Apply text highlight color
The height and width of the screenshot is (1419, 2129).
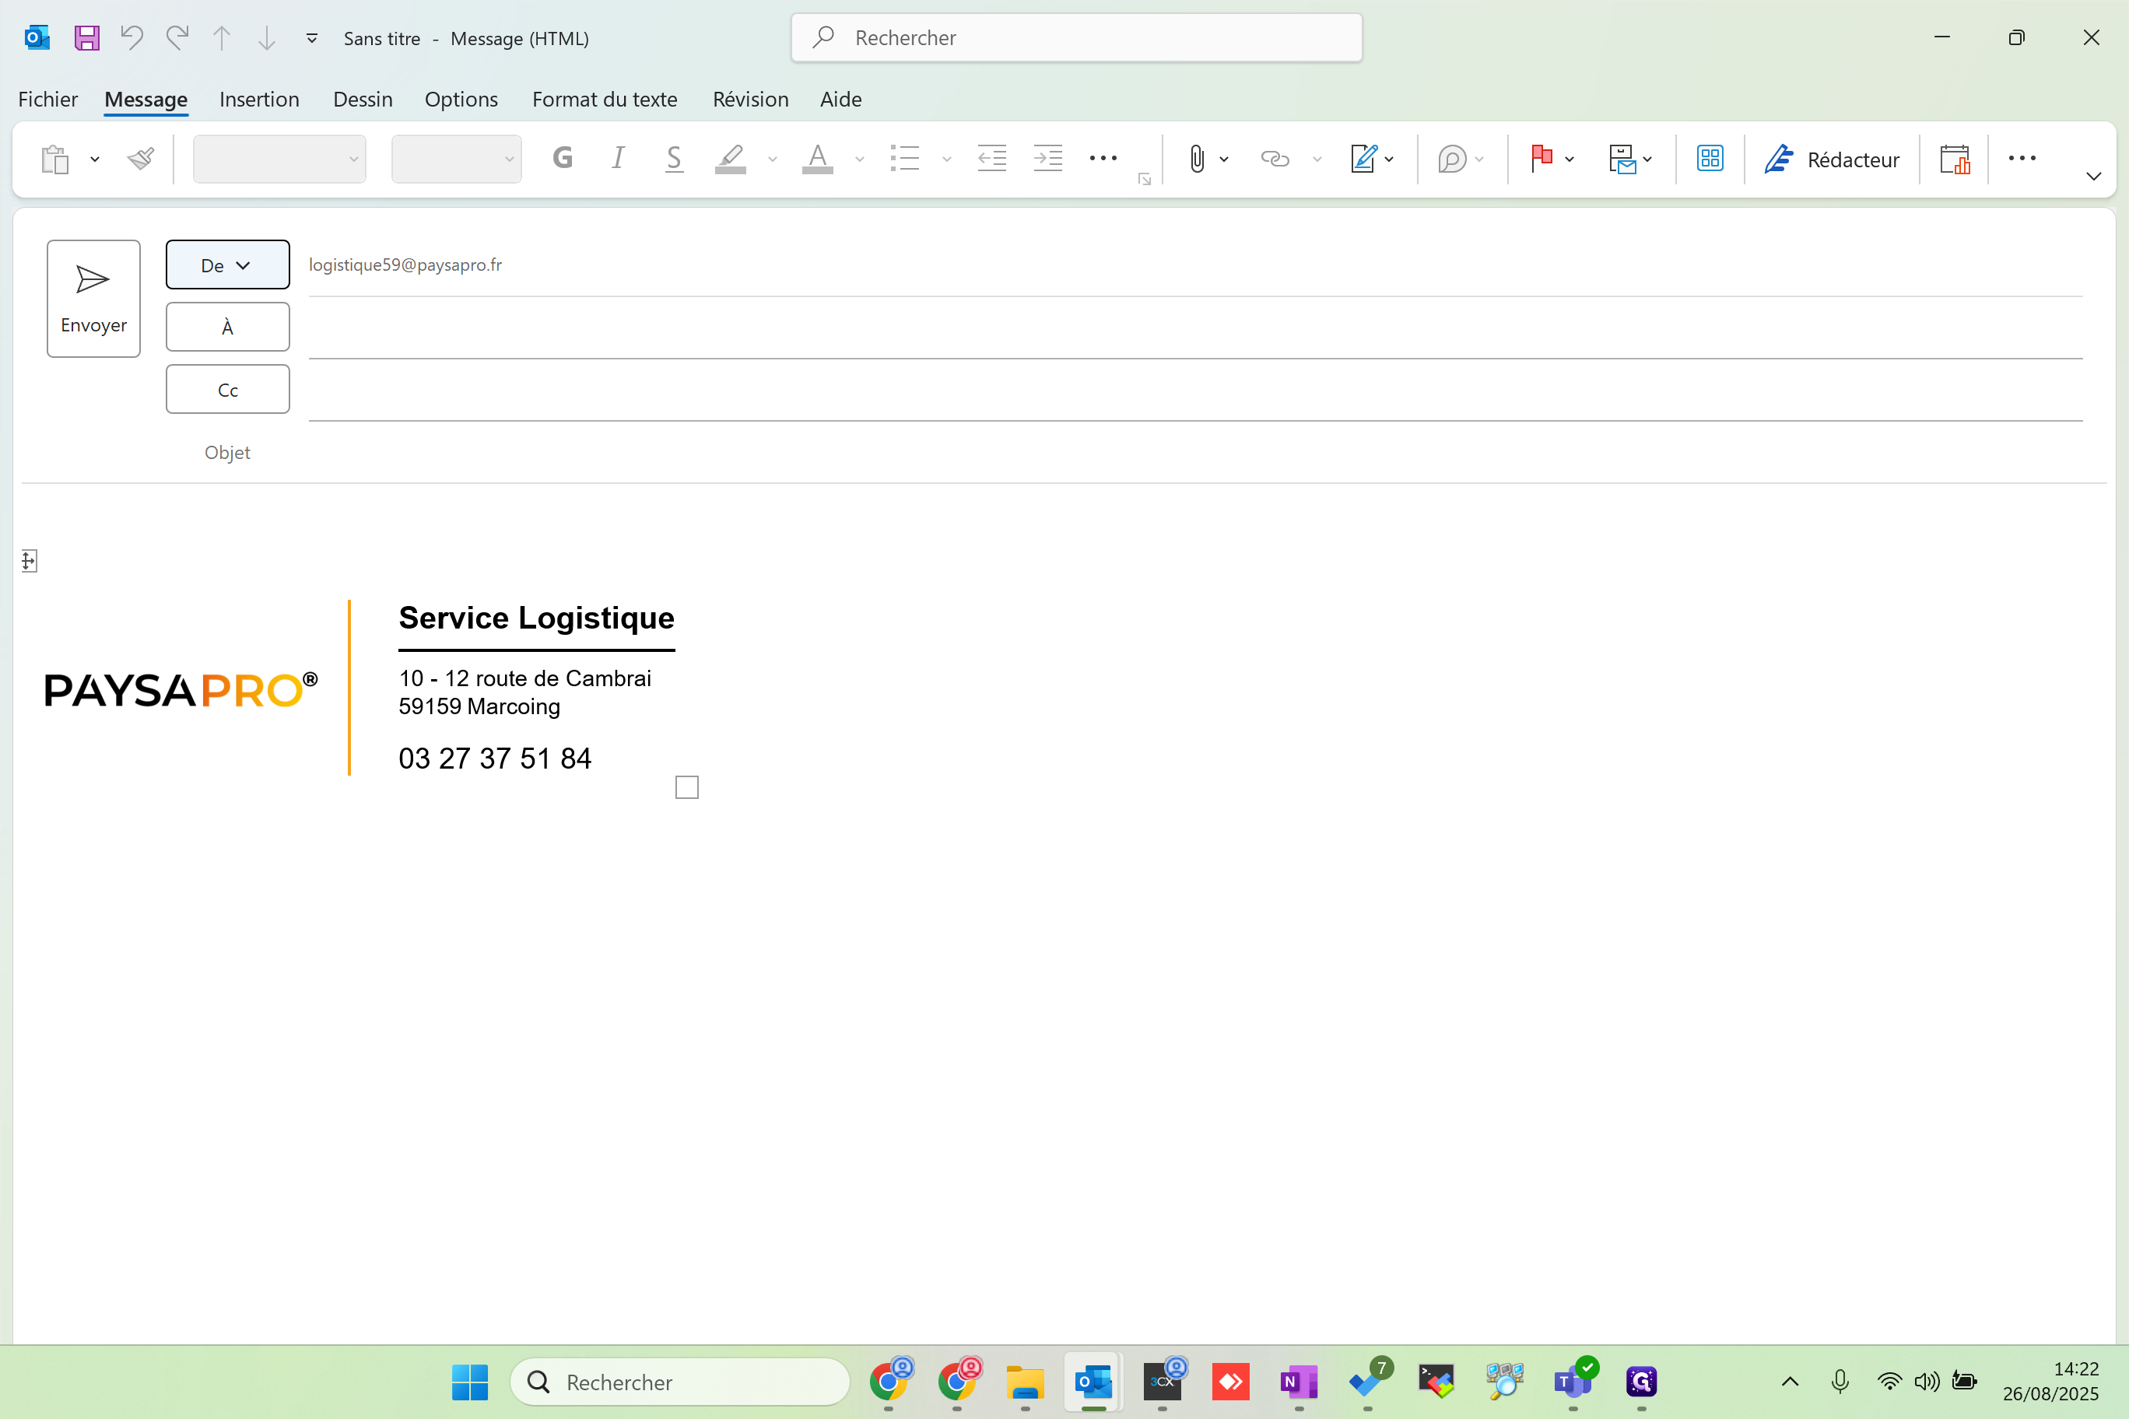(731, 159)
